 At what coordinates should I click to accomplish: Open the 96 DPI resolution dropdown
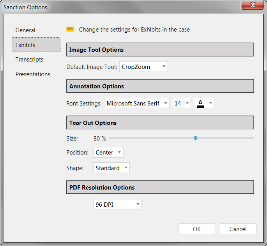(117, 204)
